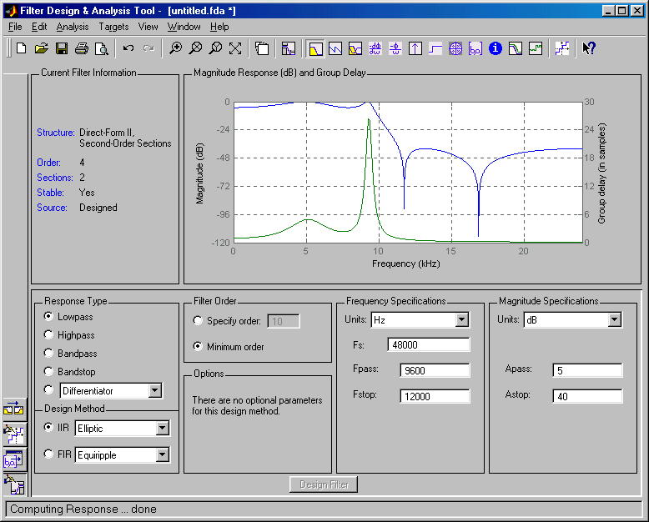
Task: Open the Frequency Specifications Units dropdown
Action: pos(462,320)
